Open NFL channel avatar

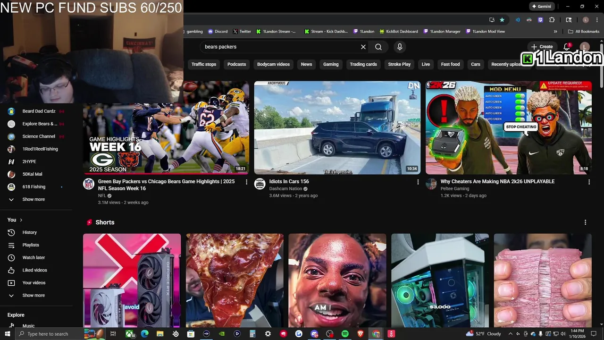[89, 184]
